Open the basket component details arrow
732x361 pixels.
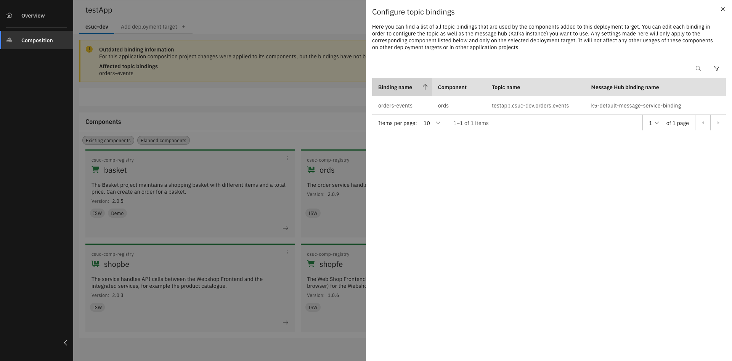[x=286, y=228]
